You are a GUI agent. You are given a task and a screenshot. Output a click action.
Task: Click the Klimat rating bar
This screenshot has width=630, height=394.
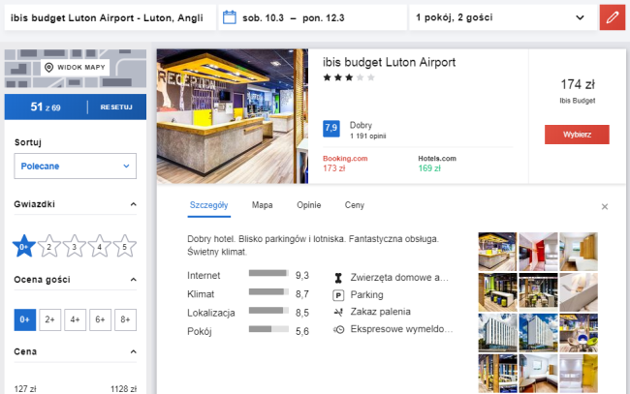(x=268, y=291)
